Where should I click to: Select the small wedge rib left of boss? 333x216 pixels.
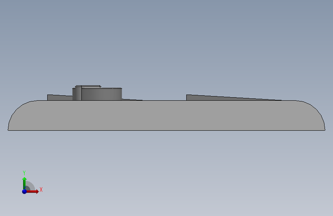pyautogui.click(x=60, y=98)
